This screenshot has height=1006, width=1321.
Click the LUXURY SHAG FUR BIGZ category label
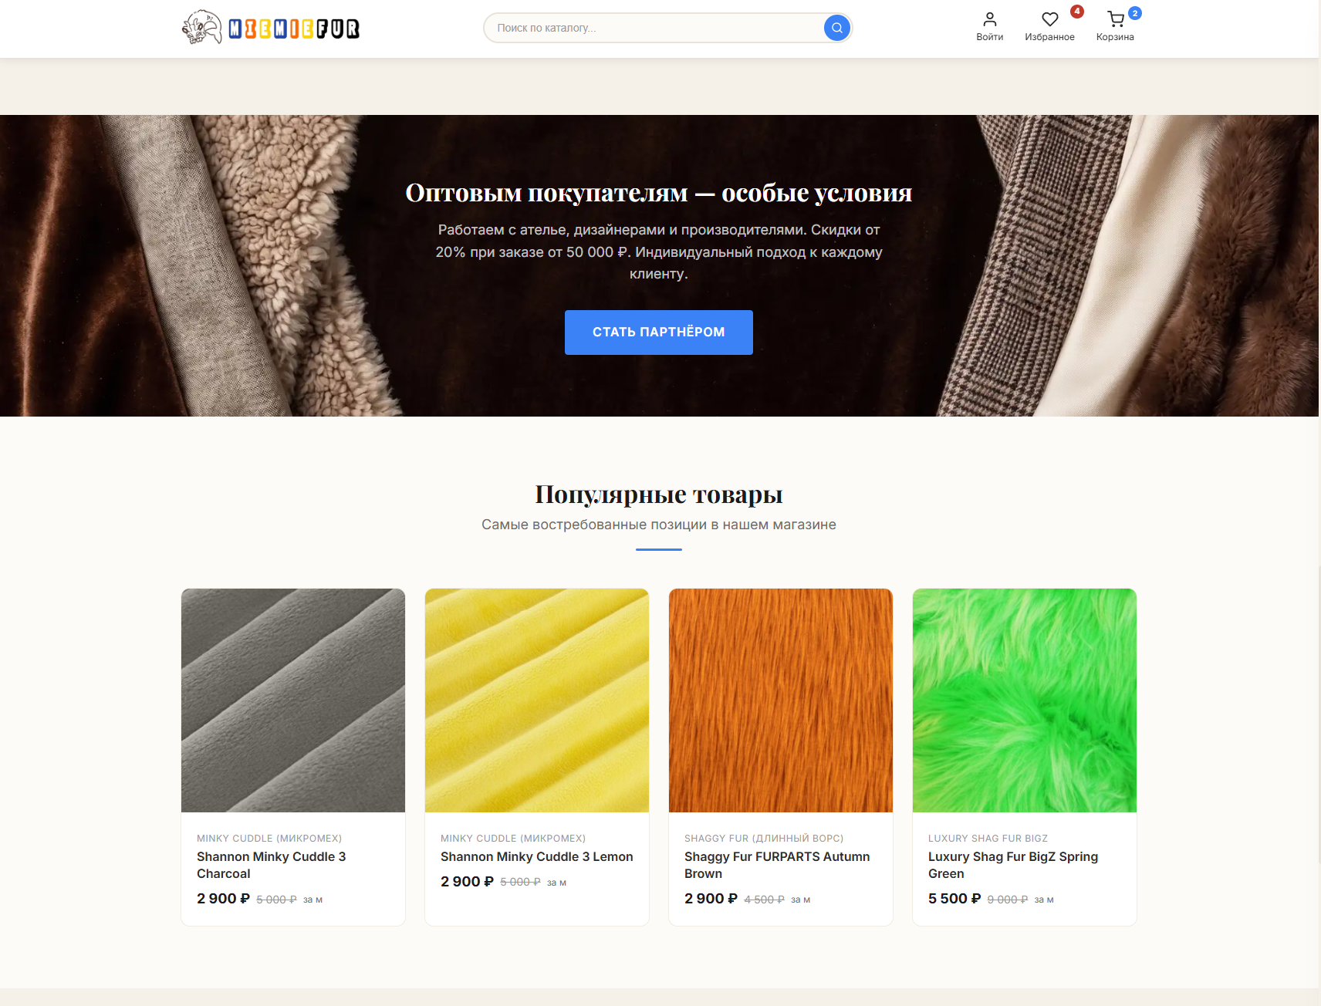coord(988,838)
